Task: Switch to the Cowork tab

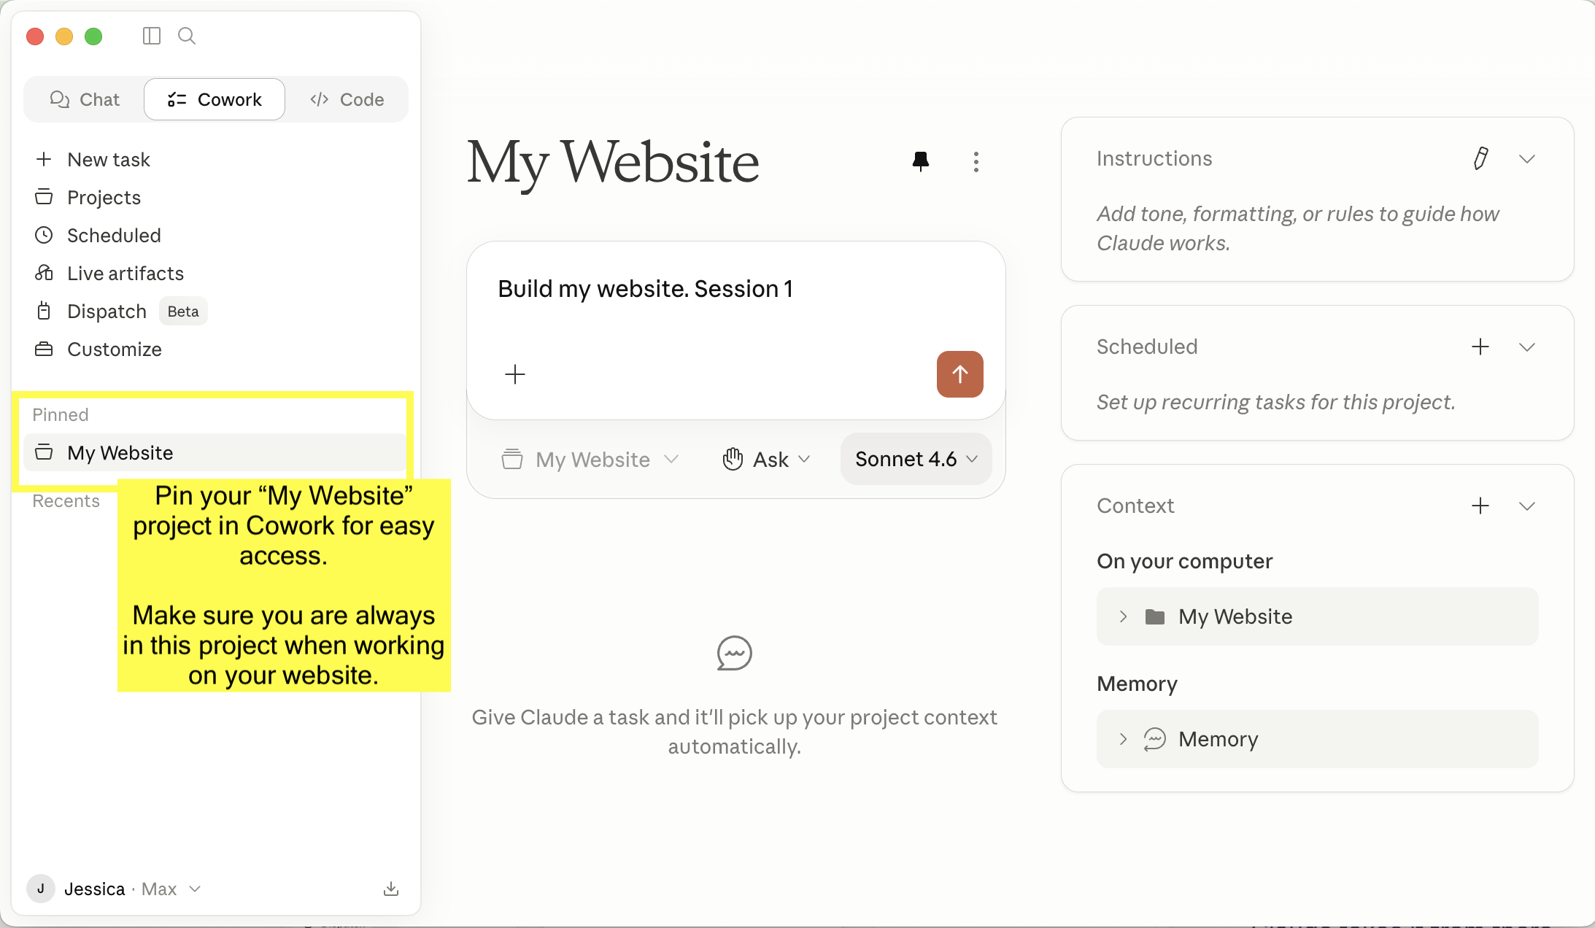Action: coord(215,99)
